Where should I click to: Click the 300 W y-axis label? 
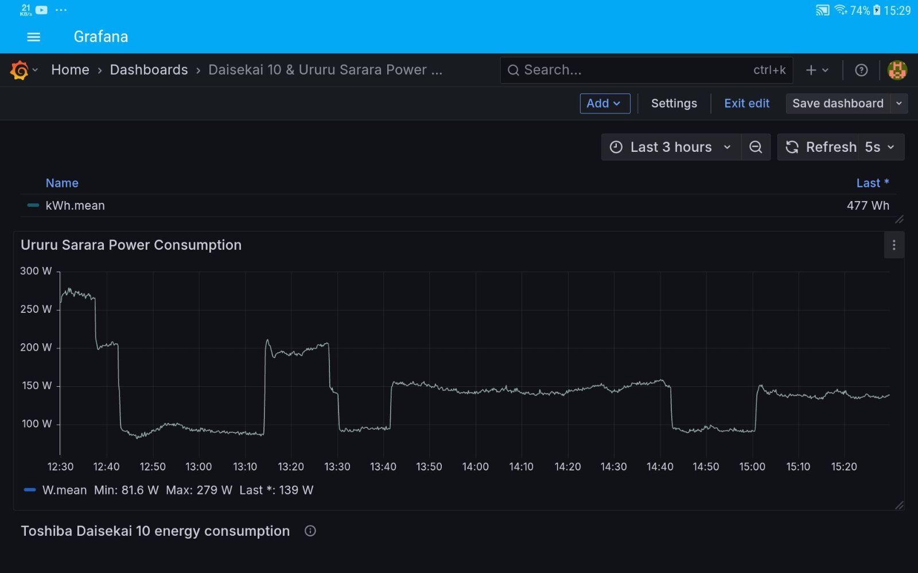36,271
